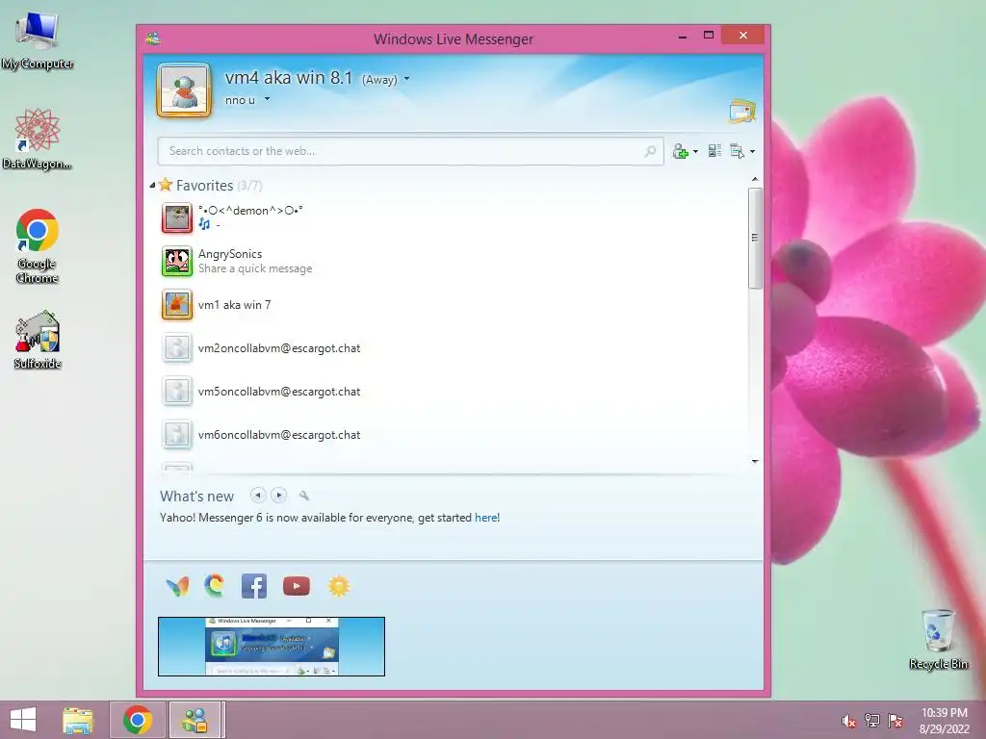This screenshot has height=739, width=986.
Task: Open the Sulfoxide desktop icon
Action: [x=38, y=340]
